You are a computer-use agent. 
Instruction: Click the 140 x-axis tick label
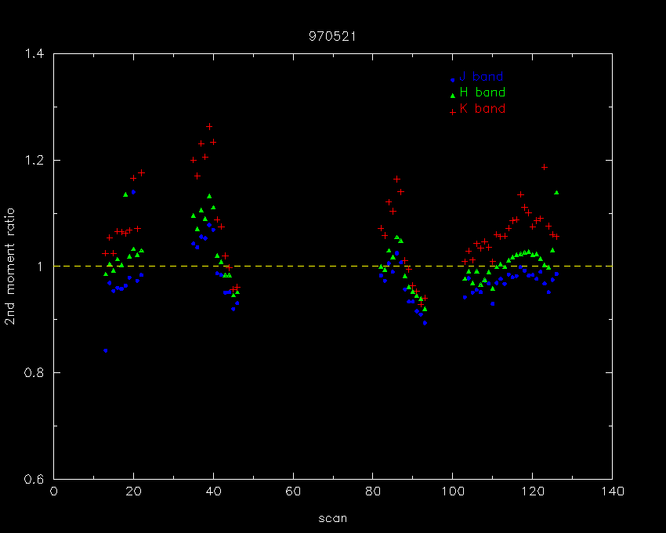pyautogui.click(x=612, y=491)
